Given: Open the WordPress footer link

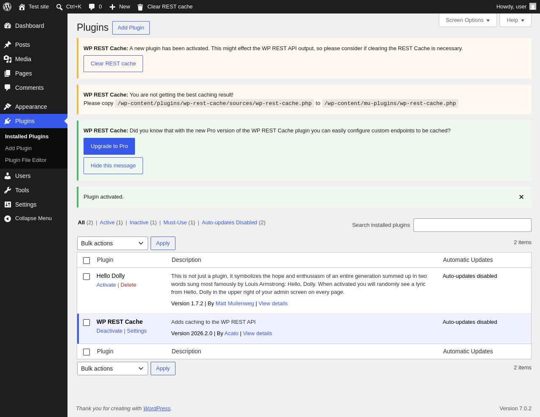Looking at the screenshot, I should tap(157, 409).
